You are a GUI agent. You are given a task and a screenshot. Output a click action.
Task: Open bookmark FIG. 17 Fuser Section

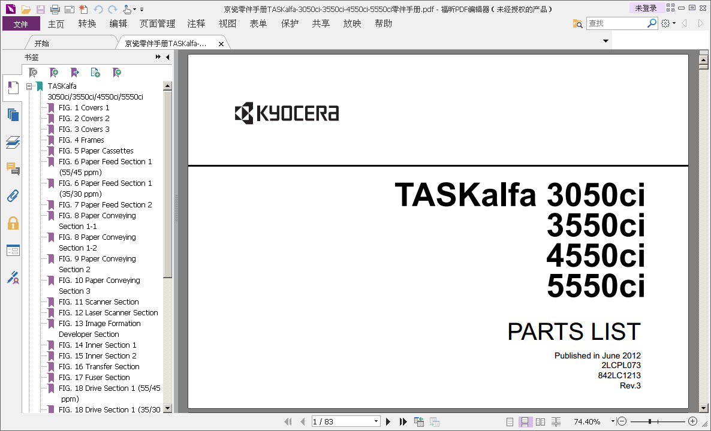[x=94, y=378]
